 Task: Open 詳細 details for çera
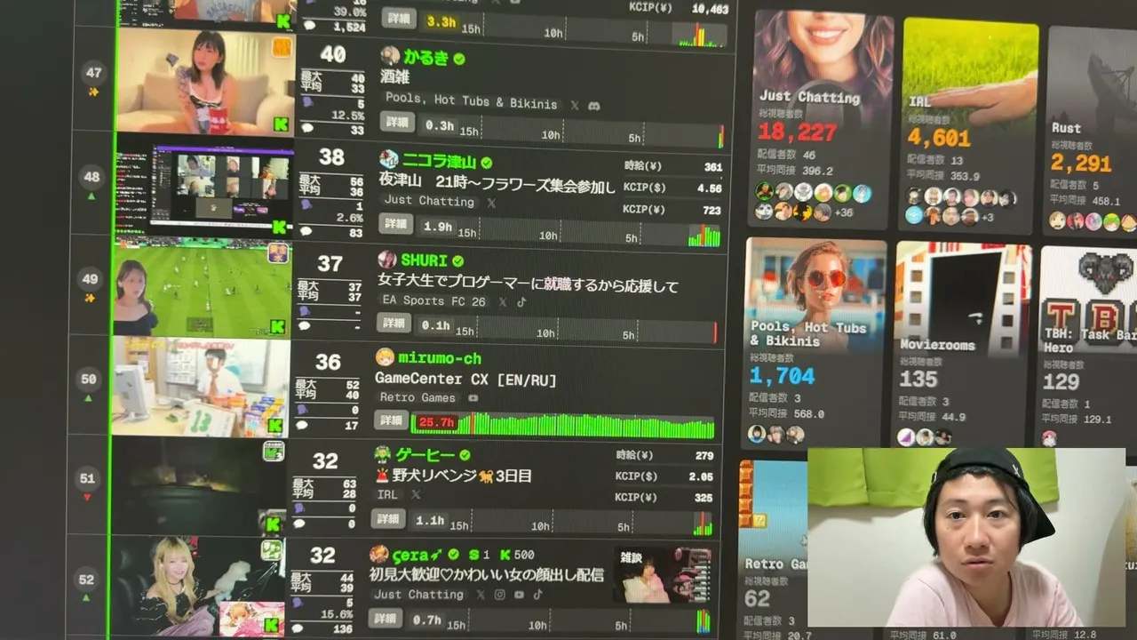click(386, 618)
